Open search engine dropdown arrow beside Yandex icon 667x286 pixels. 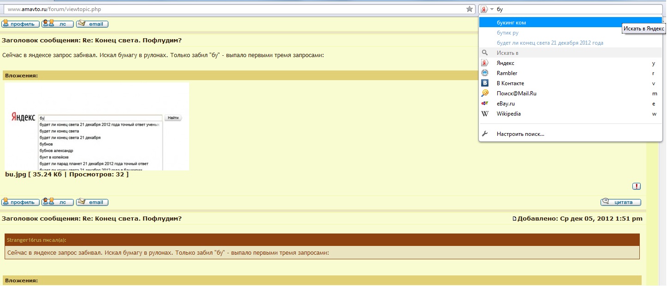pyautogui.click(x=492, y=9)
